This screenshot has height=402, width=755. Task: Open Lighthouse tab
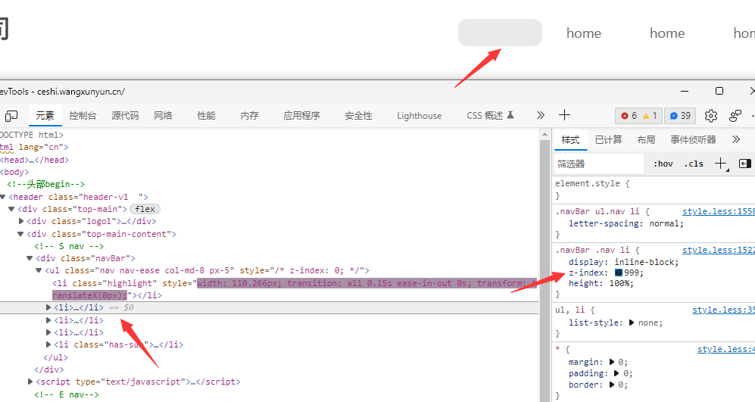419,116
